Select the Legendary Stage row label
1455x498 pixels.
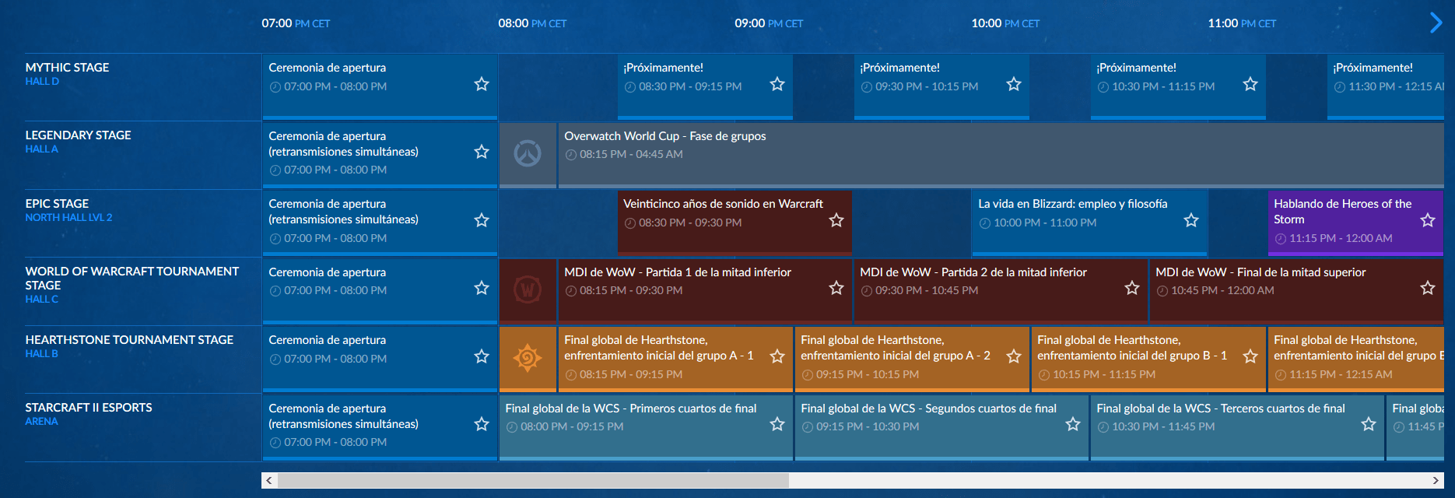coord(78,135)
